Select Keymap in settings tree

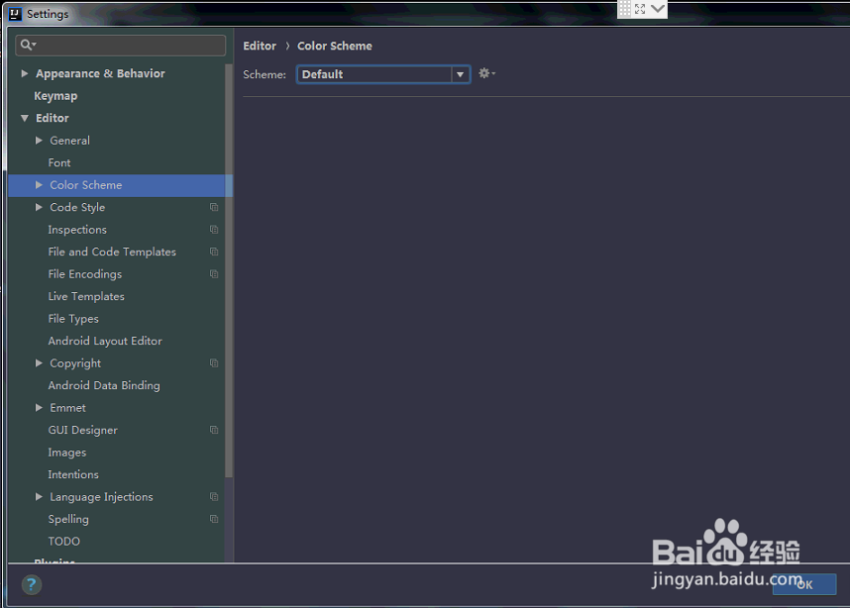coord(55,96)
